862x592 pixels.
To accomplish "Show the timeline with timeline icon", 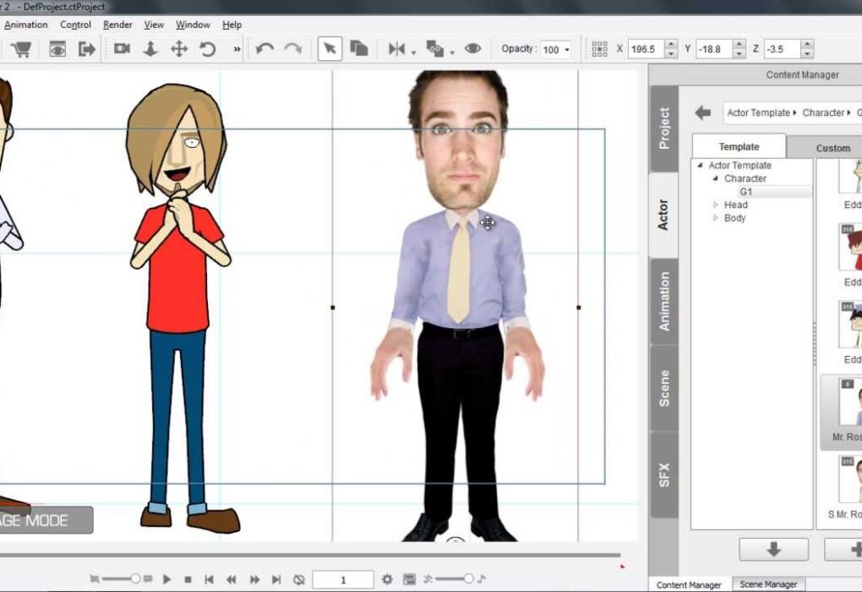I will [x=409, y=578].
